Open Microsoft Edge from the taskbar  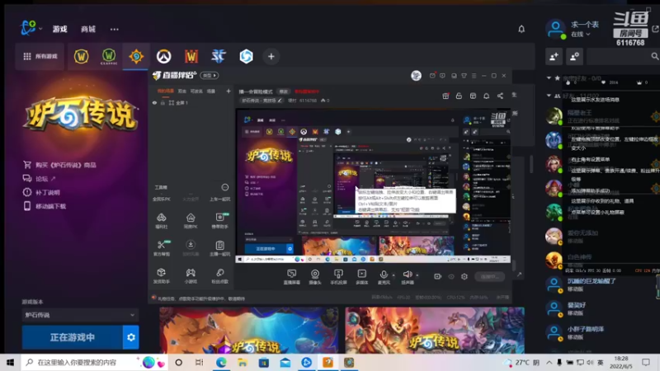221,362
